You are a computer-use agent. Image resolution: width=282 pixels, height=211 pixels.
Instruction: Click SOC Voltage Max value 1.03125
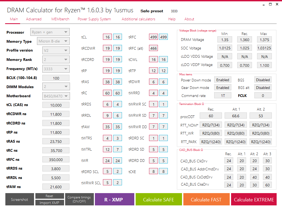point(264,48)
